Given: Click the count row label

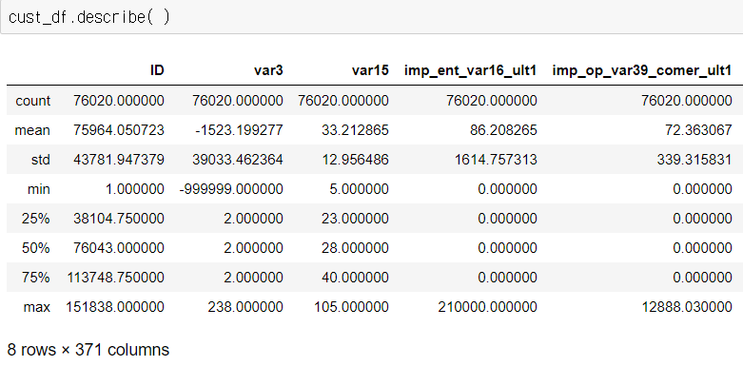Looking at the screenshot, I should pos(32,101).
